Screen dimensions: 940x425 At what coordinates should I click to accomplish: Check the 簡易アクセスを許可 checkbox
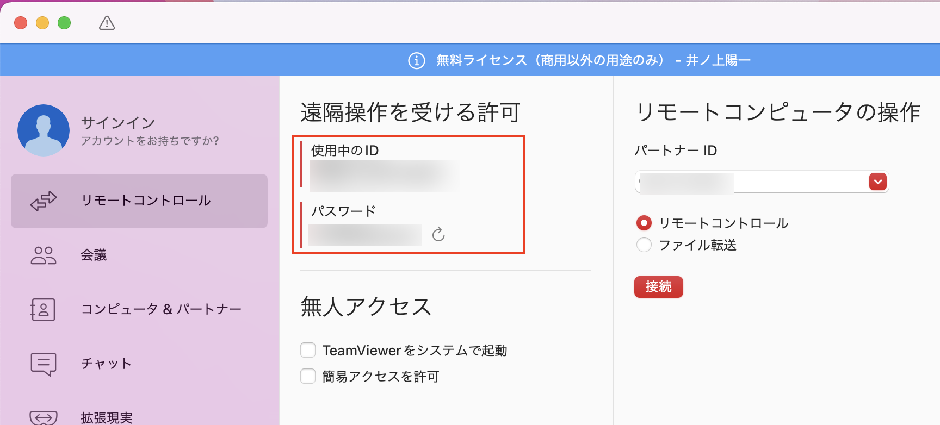pos(308,376)
